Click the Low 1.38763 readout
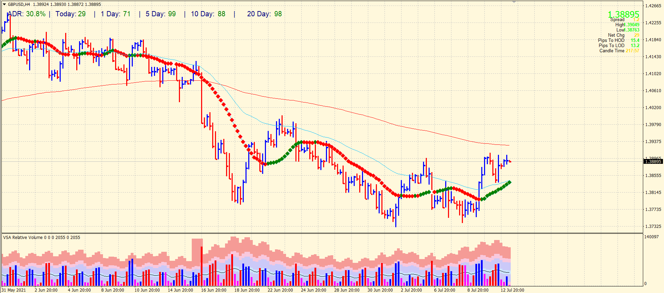 [628, 30]
